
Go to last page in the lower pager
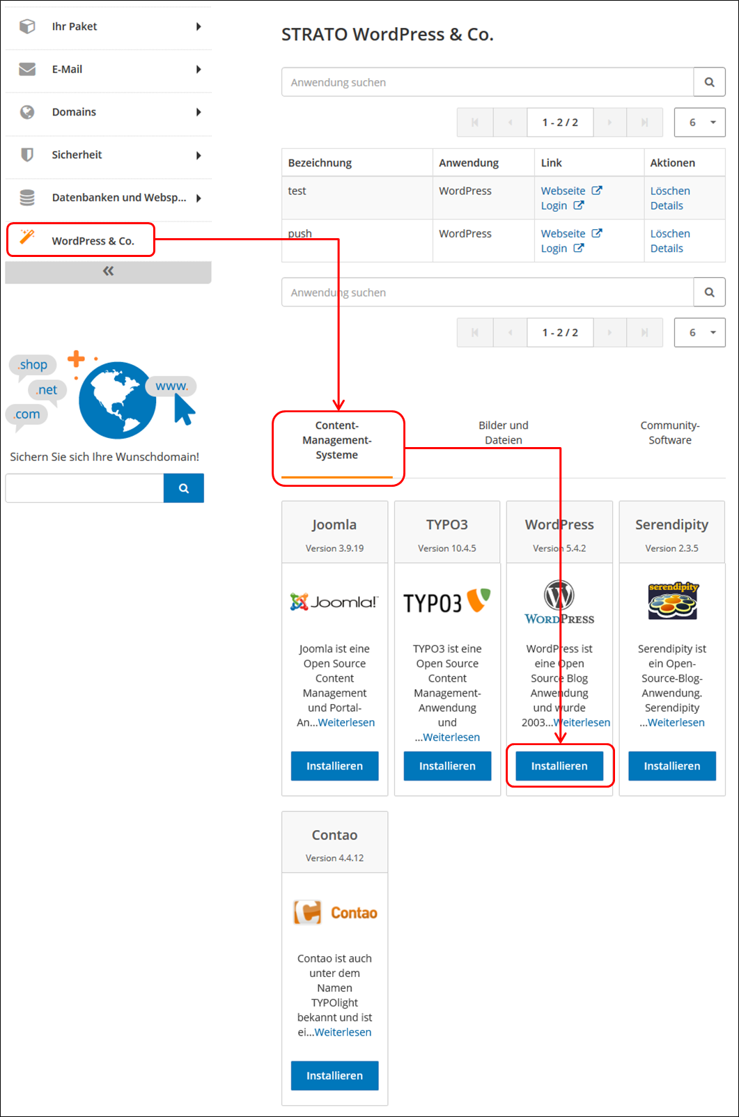644,333
